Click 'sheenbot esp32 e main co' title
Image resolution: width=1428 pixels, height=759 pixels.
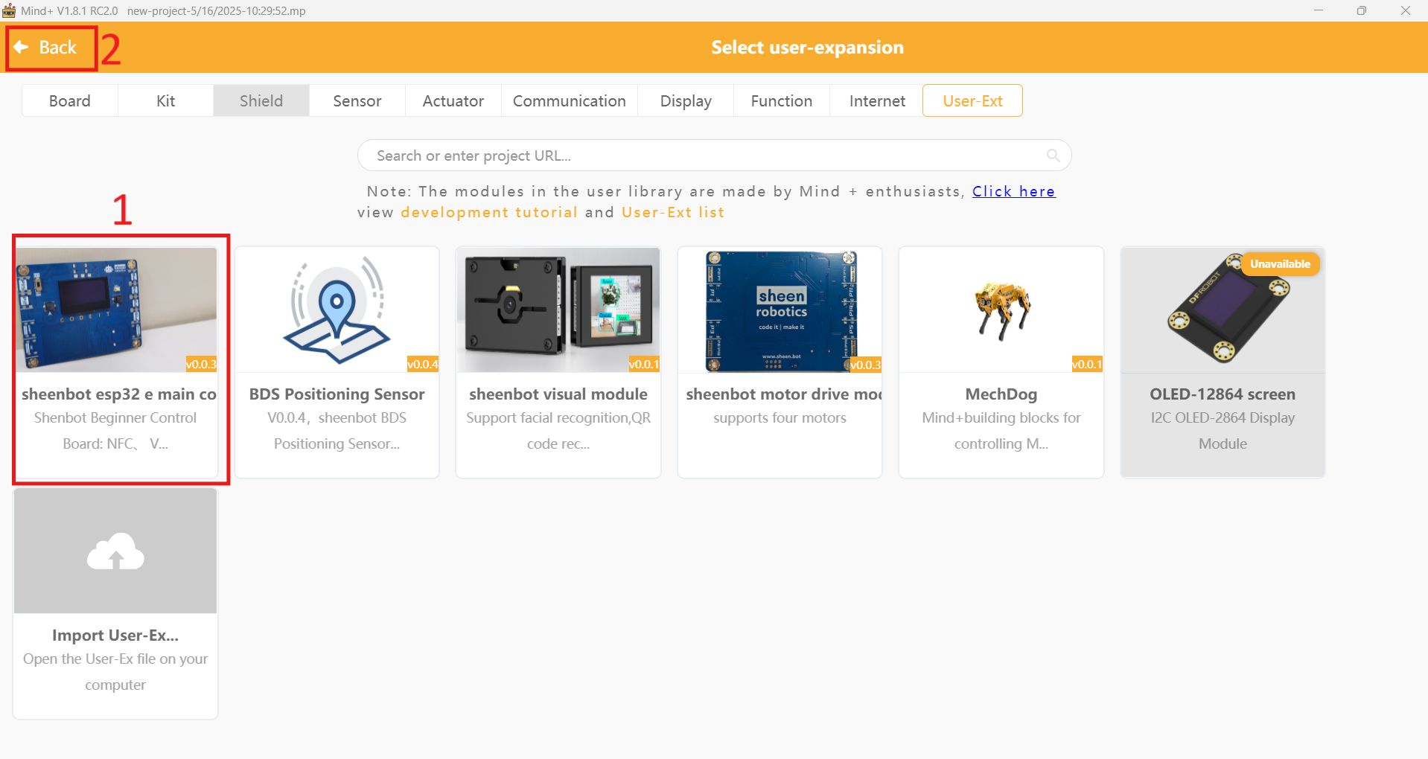[119, 394]
